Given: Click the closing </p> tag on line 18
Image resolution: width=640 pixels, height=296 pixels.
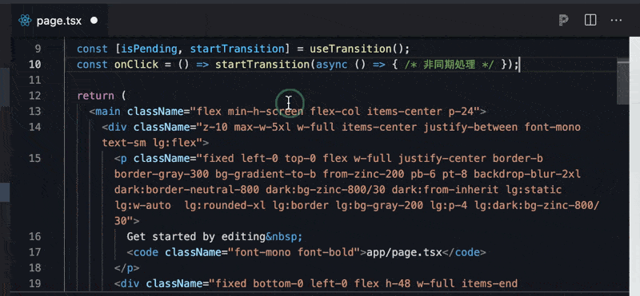Looking at the screenshot, I should [x=127, y=268].
